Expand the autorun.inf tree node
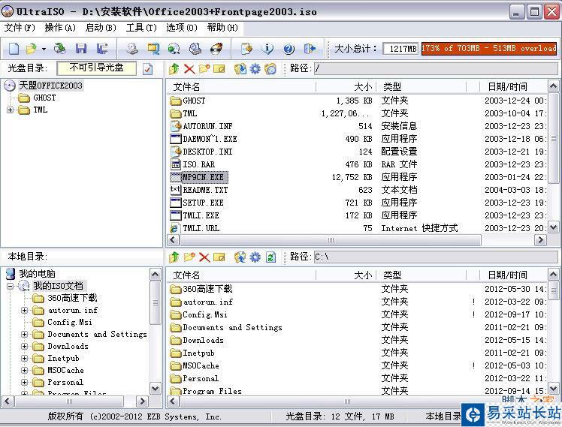The width and height of the screenshot is (562, 427). click(24, 311)
